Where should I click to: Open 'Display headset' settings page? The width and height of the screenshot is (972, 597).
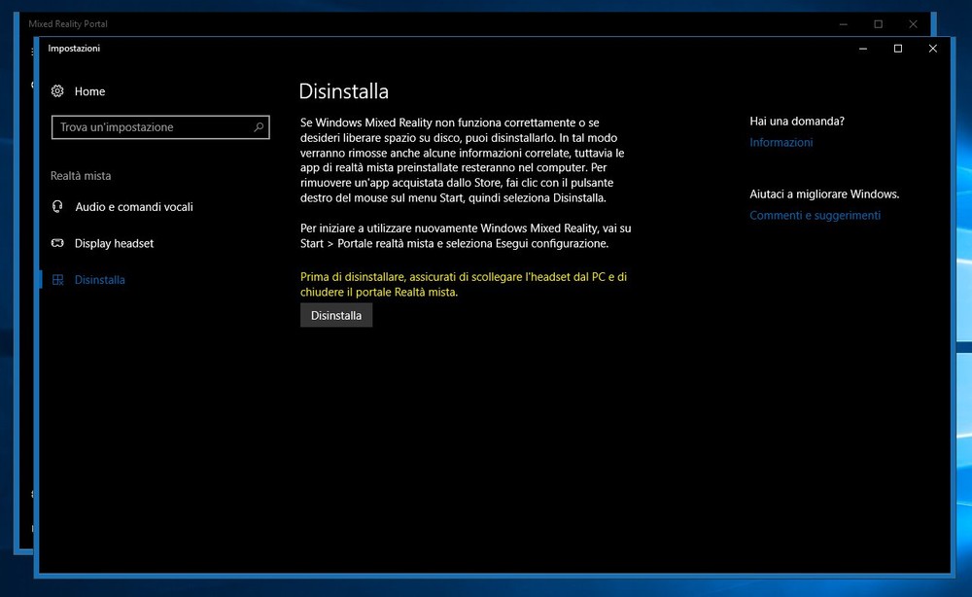pos(114,244)
